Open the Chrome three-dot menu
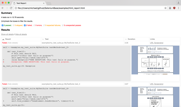 coord(178,8)
